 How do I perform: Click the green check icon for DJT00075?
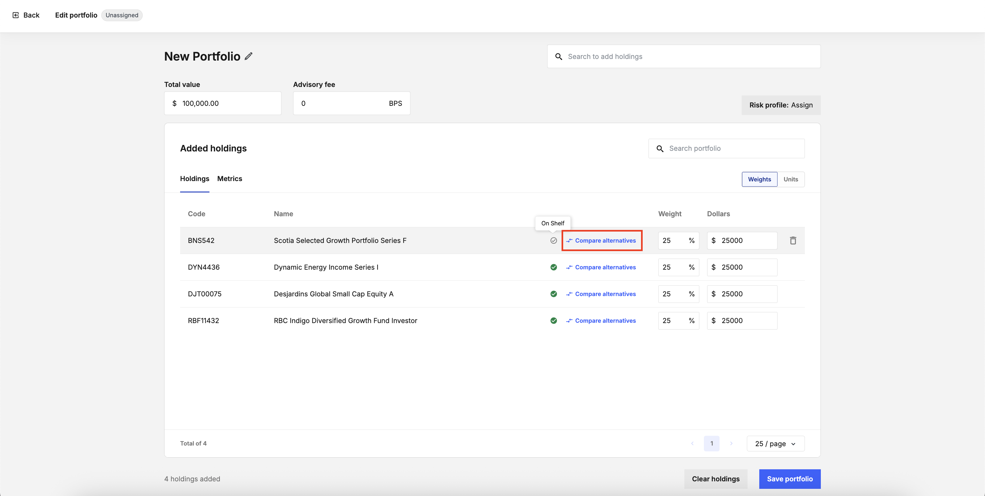point(553,294)
